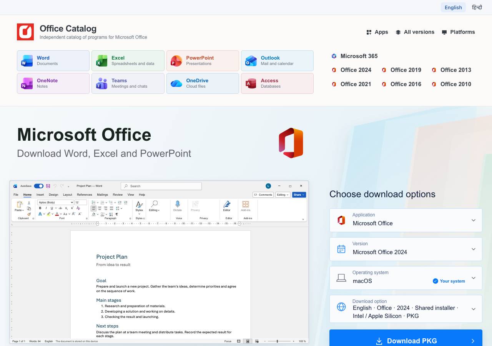Open the Apps navigation item

[377, 32]
